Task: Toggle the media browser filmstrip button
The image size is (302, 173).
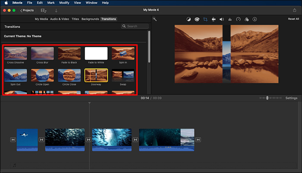Action: pos(44,10)
